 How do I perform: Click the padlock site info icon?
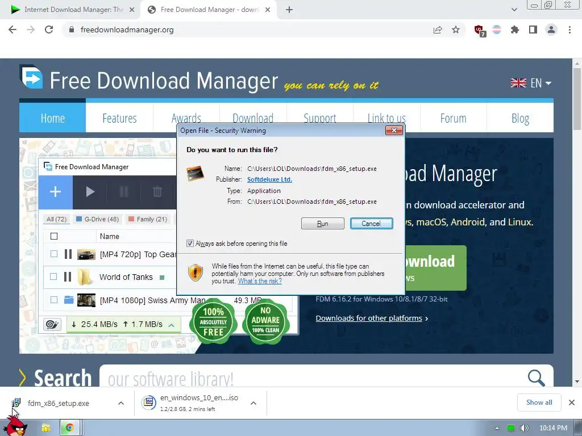pyautogui.click(x=72, y=30)
